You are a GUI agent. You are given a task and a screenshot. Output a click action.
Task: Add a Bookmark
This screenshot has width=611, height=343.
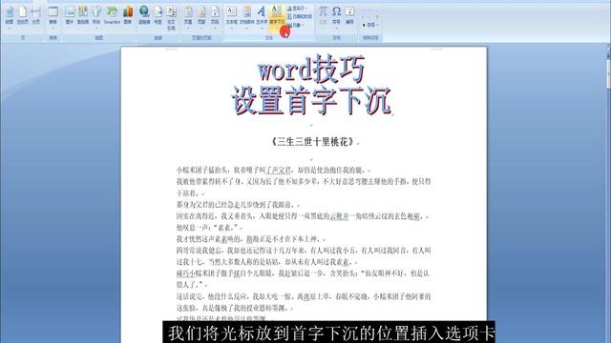tap(158, 16)
